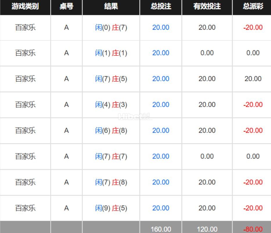
Task: Click the 总投注 column header
Action: pos(161,7)
